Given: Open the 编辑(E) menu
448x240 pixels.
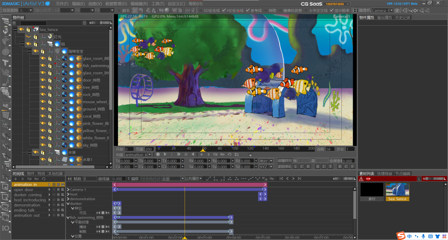Looking at the screenshot, I should click(78, 4).
